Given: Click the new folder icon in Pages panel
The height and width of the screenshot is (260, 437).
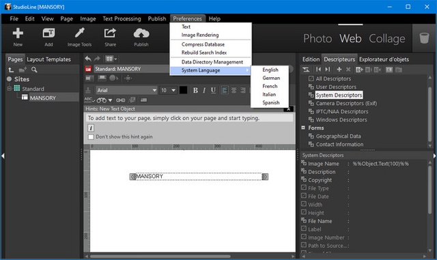Looking at the screenshot, I should 23,70.
